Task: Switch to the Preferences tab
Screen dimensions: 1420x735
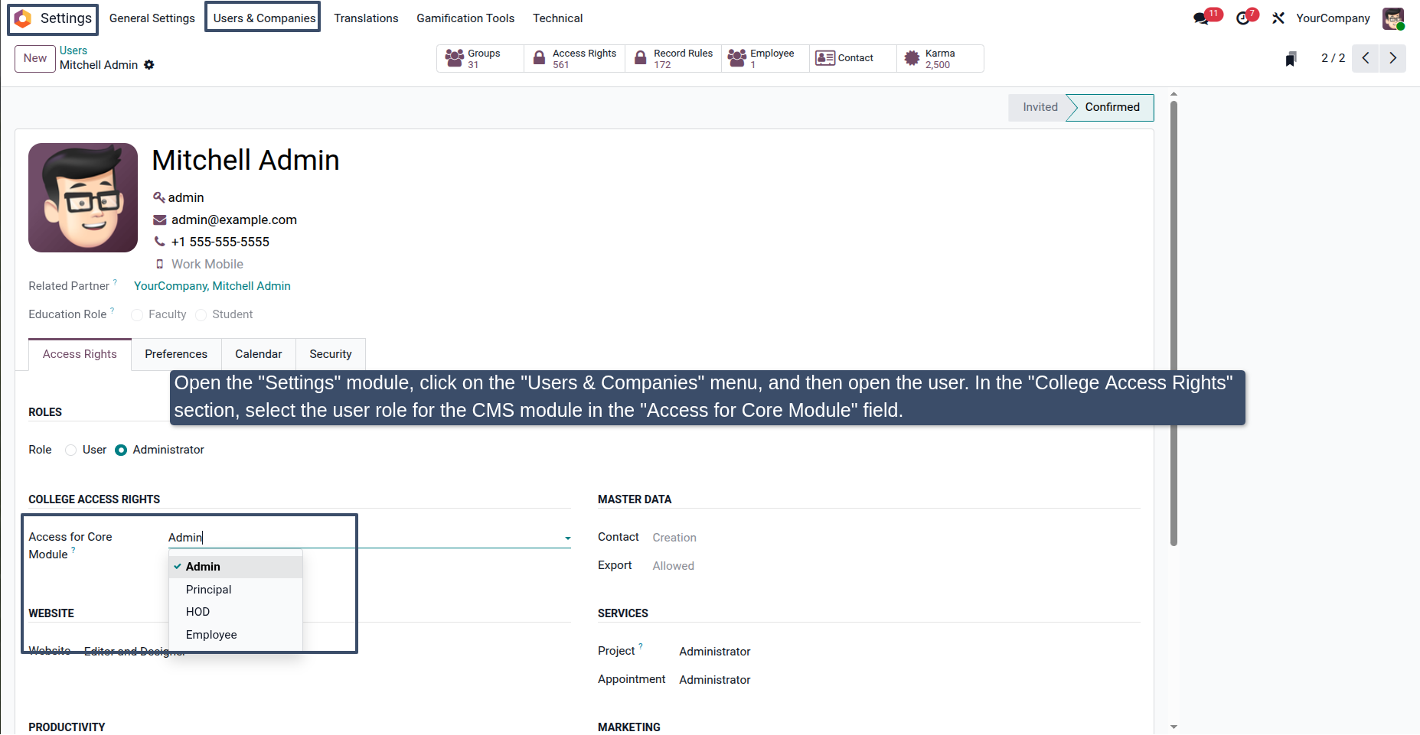Action: point(176,354)
